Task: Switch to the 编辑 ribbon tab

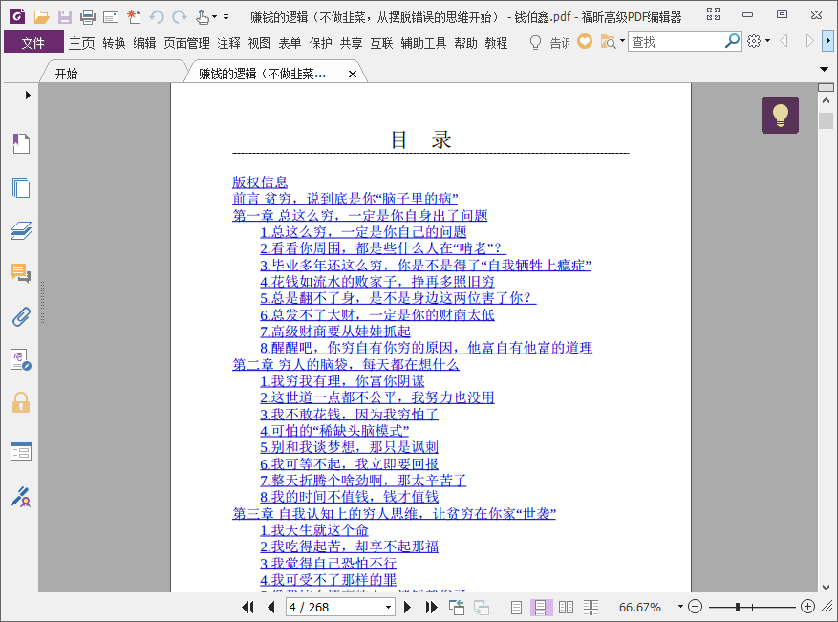Action: point(144,43)
